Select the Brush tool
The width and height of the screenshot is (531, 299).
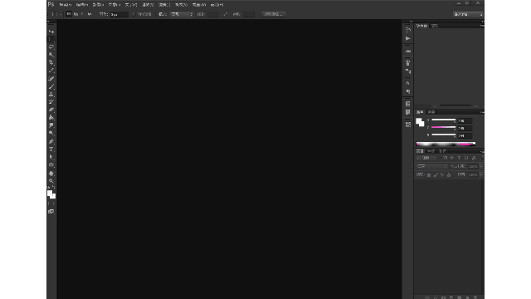(51, 86)
